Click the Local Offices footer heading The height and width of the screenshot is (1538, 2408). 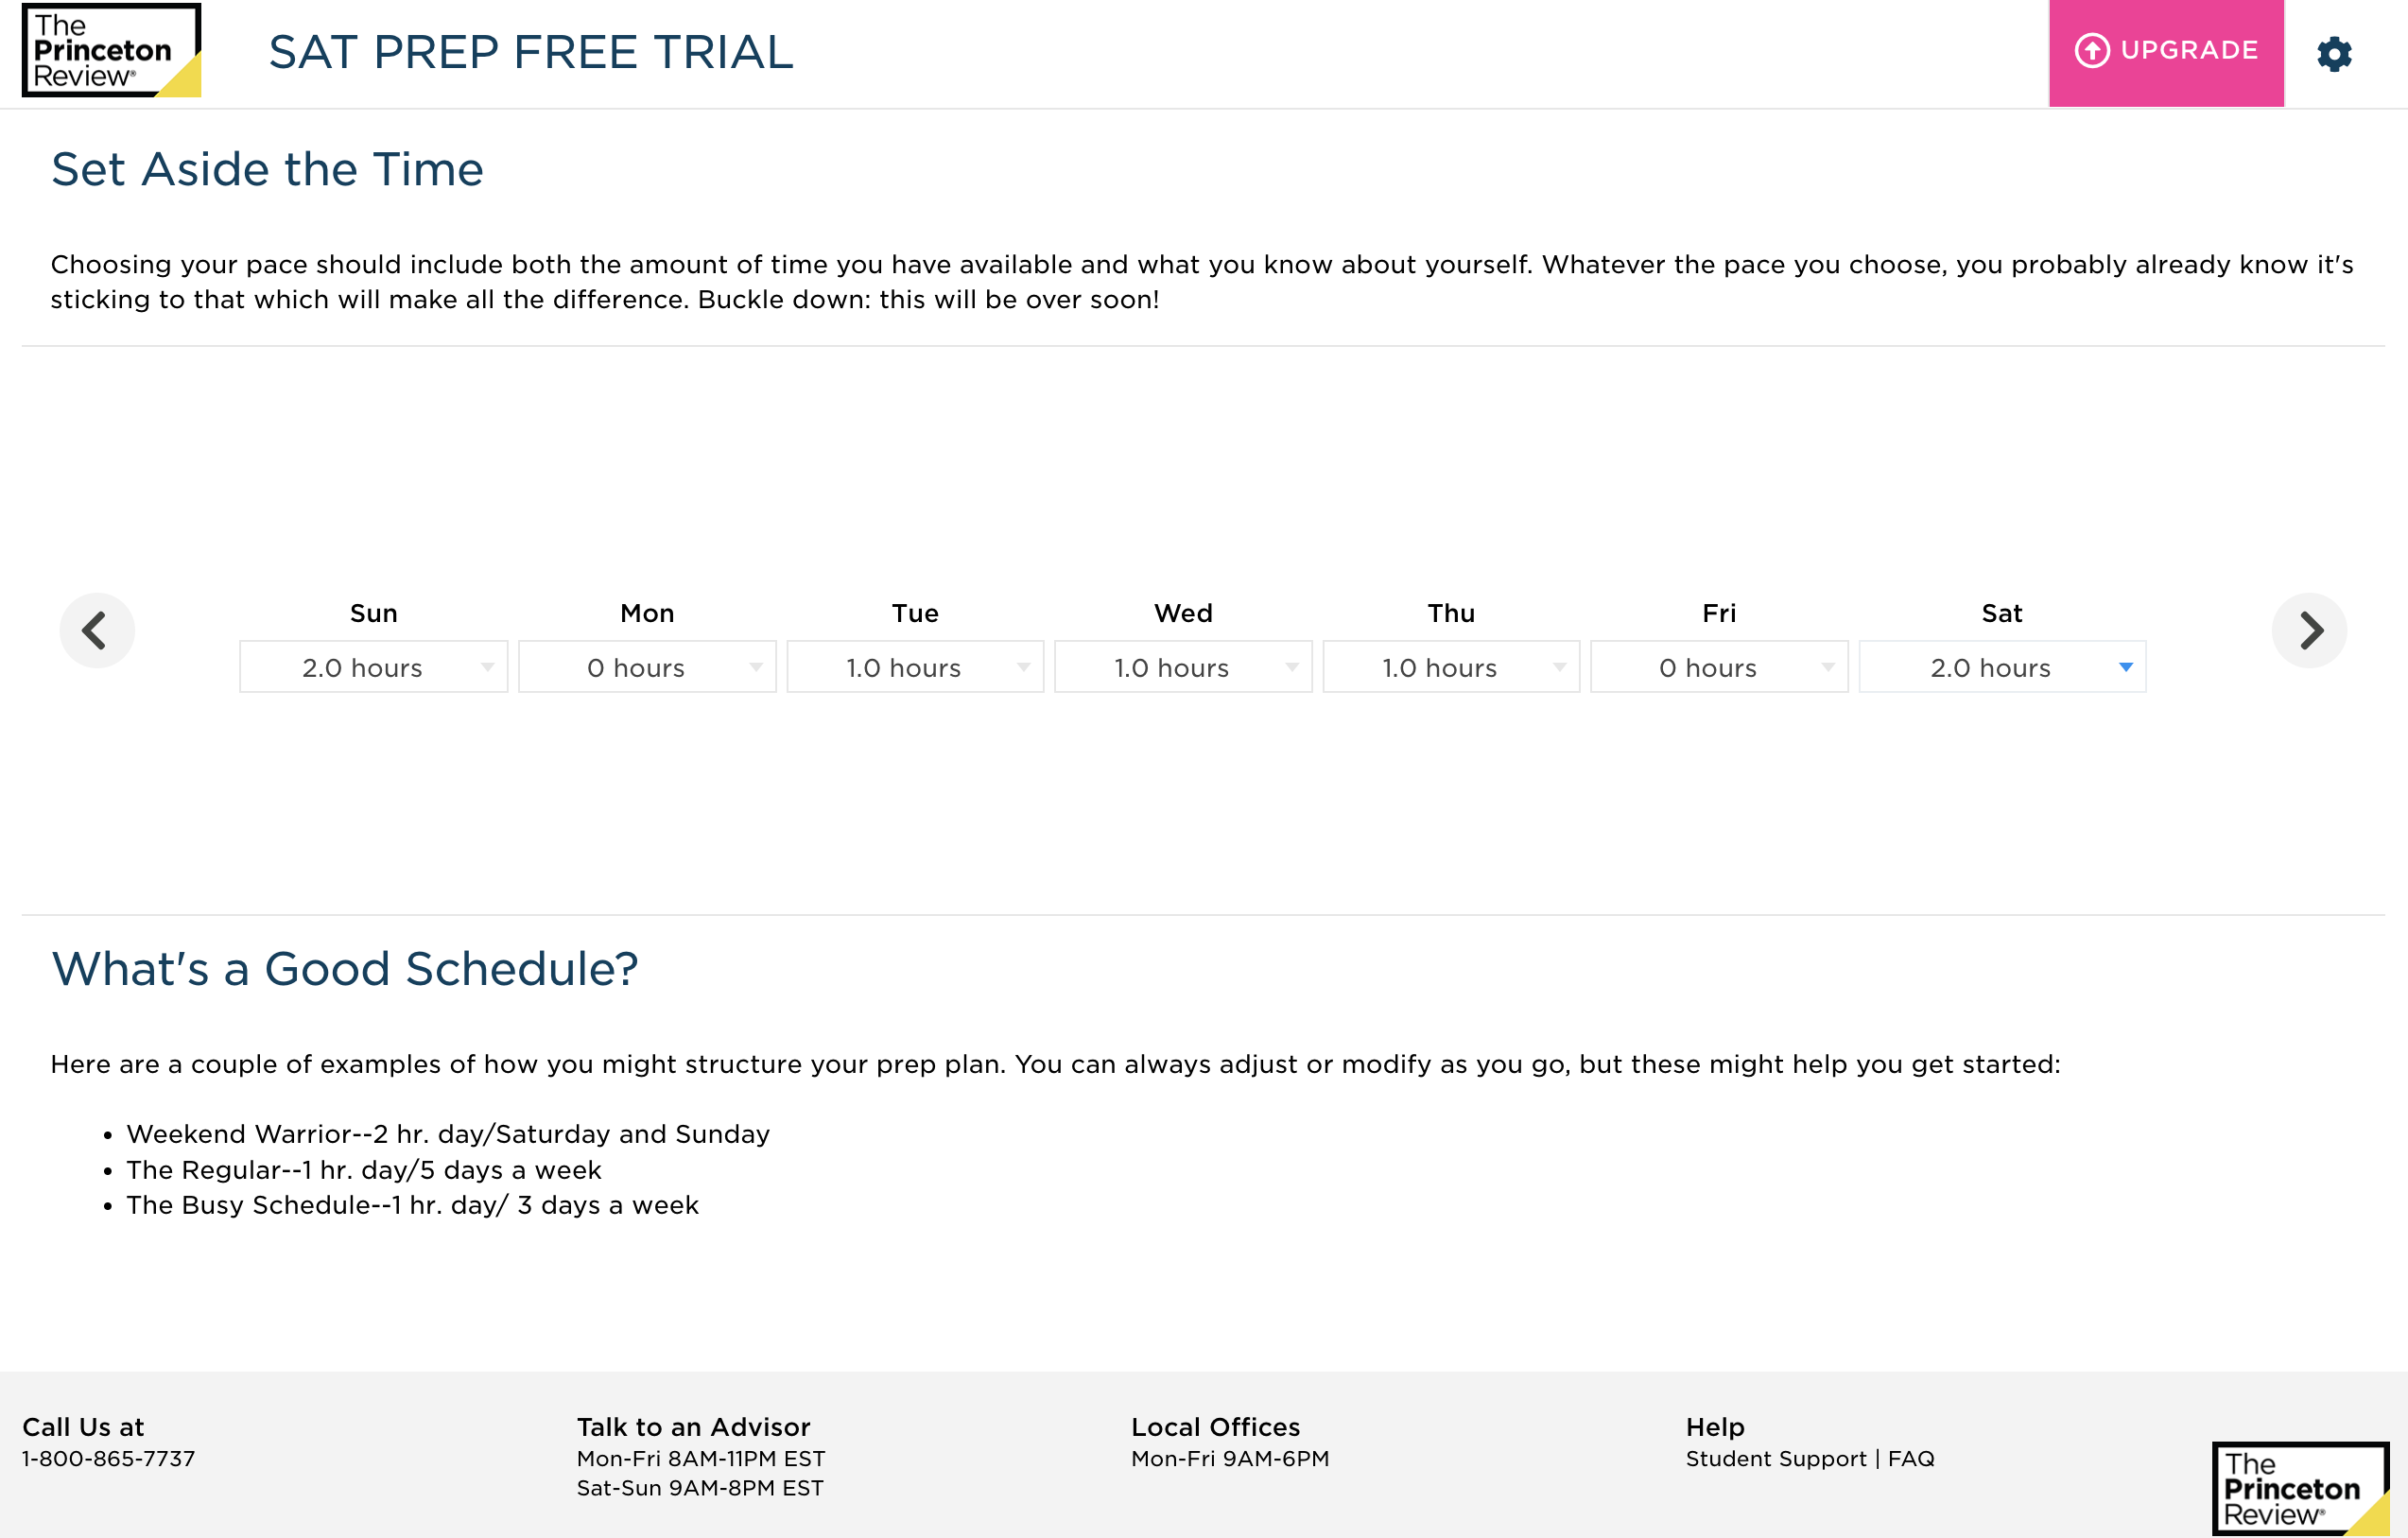(1215, 1427)
